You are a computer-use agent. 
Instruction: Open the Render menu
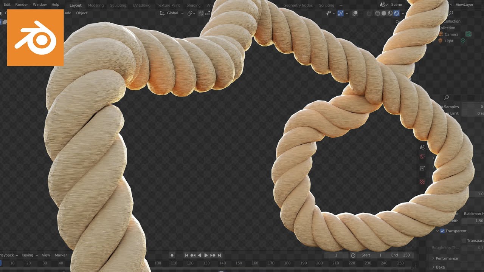[x=22, y=5]
